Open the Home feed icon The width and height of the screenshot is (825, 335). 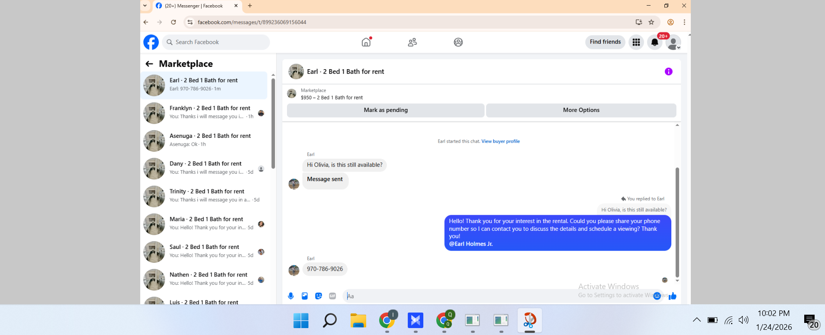pyautogui.click(x=366, y=42)
